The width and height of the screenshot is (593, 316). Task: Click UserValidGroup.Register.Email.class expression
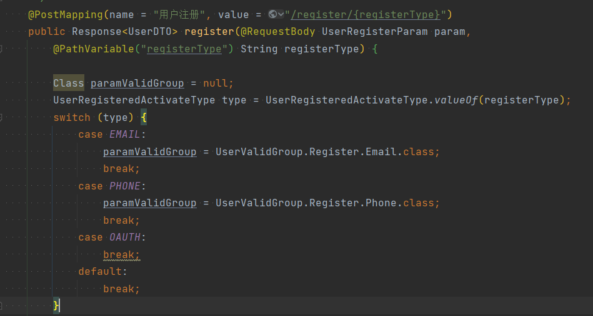click(324, 152)
